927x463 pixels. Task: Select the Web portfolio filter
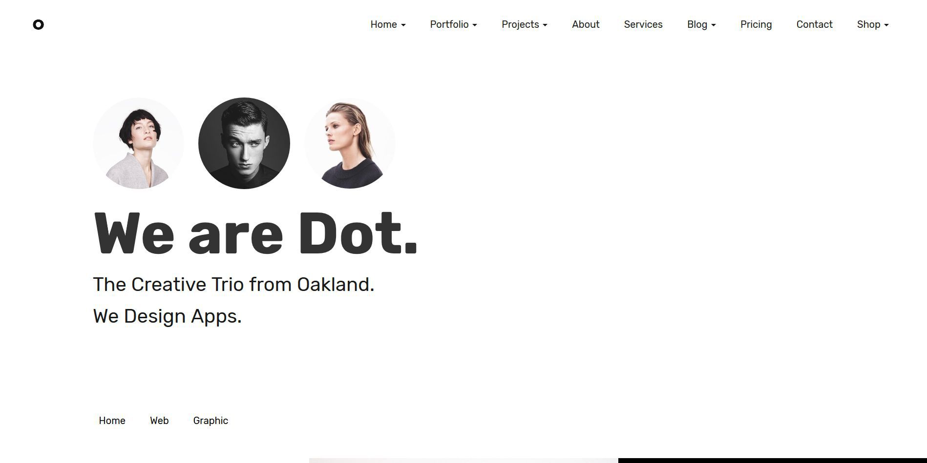tap(159, 421)
